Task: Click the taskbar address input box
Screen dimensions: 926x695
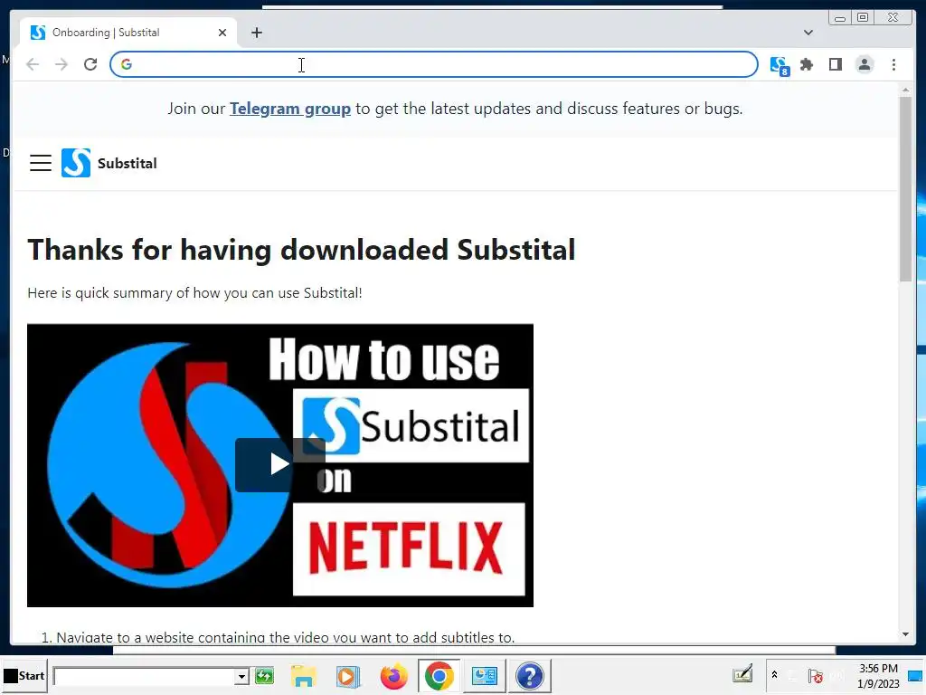Action: point(144,676)
